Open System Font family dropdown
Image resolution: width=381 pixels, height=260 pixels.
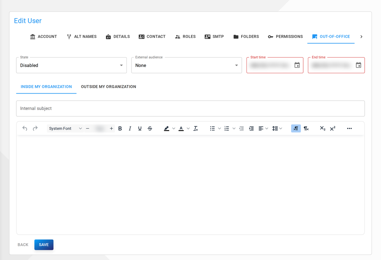tap(65, 128)
